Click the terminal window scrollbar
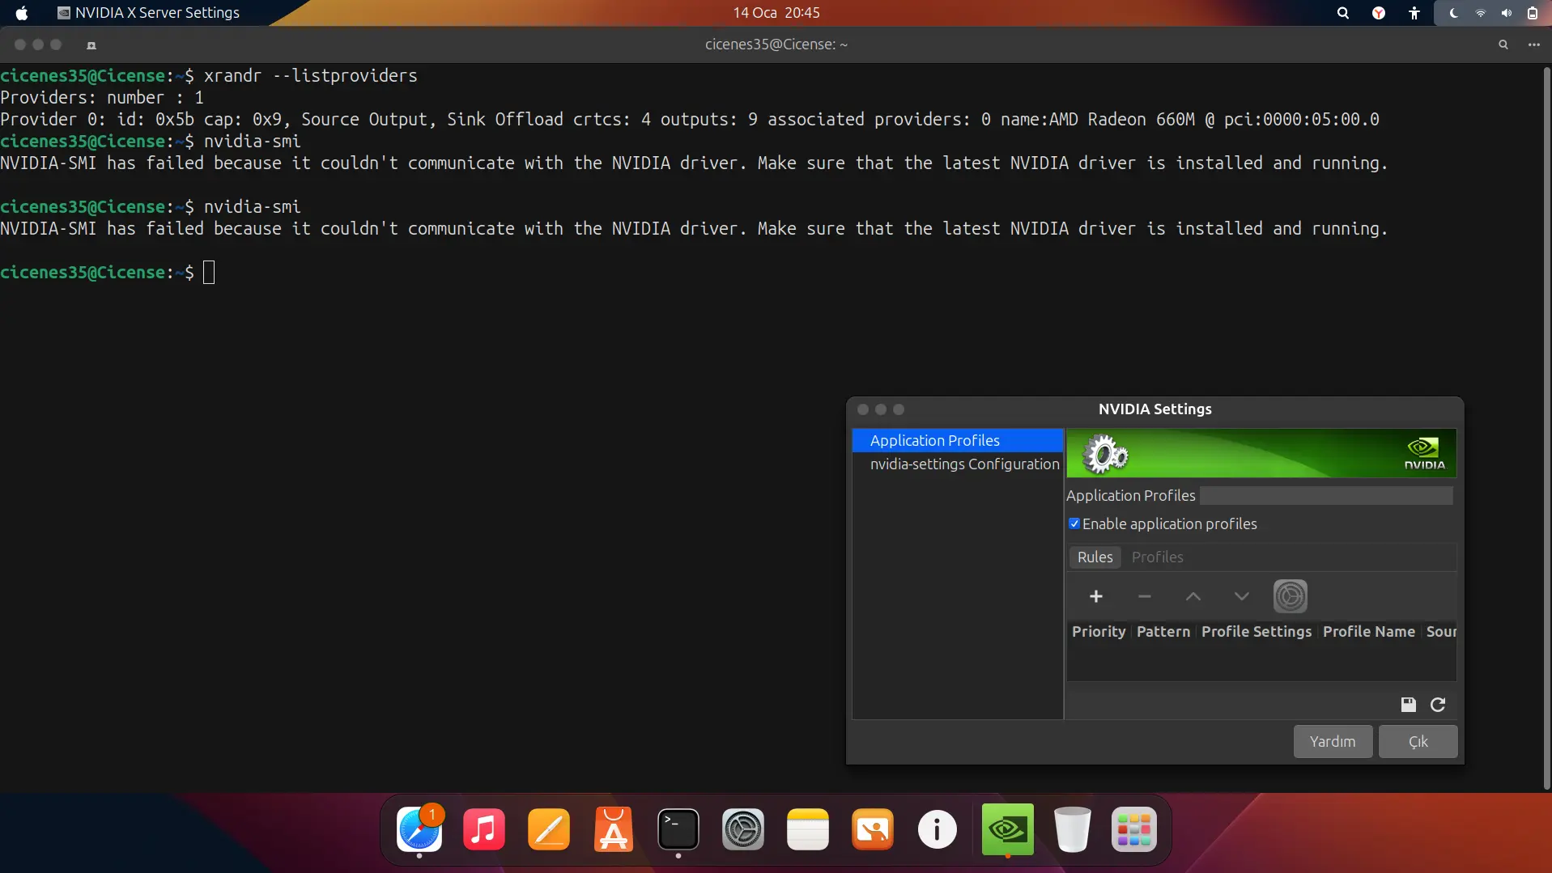 (1547, 427)
